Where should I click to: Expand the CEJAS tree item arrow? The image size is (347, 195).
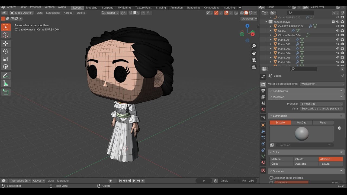[x=271, y=31]
